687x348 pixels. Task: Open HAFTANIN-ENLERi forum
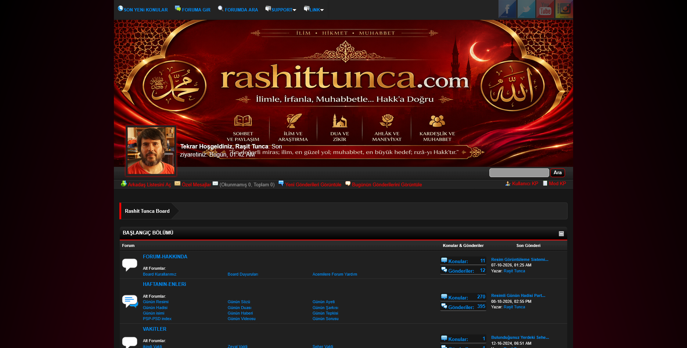(x=165, y=284)
